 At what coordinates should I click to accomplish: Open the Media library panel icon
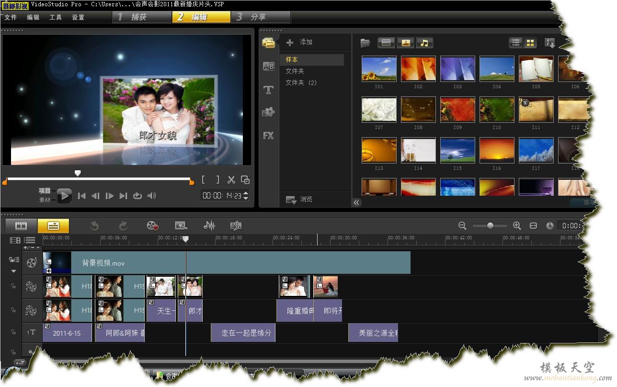[268, 42]
